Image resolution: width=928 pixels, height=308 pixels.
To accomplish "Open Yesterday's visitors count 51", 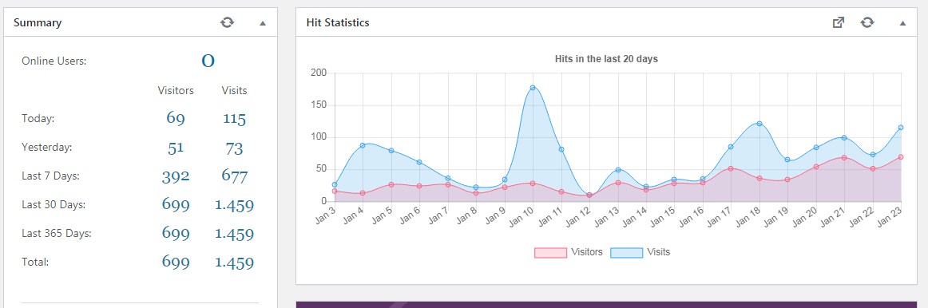I will (x=176, y=147).
